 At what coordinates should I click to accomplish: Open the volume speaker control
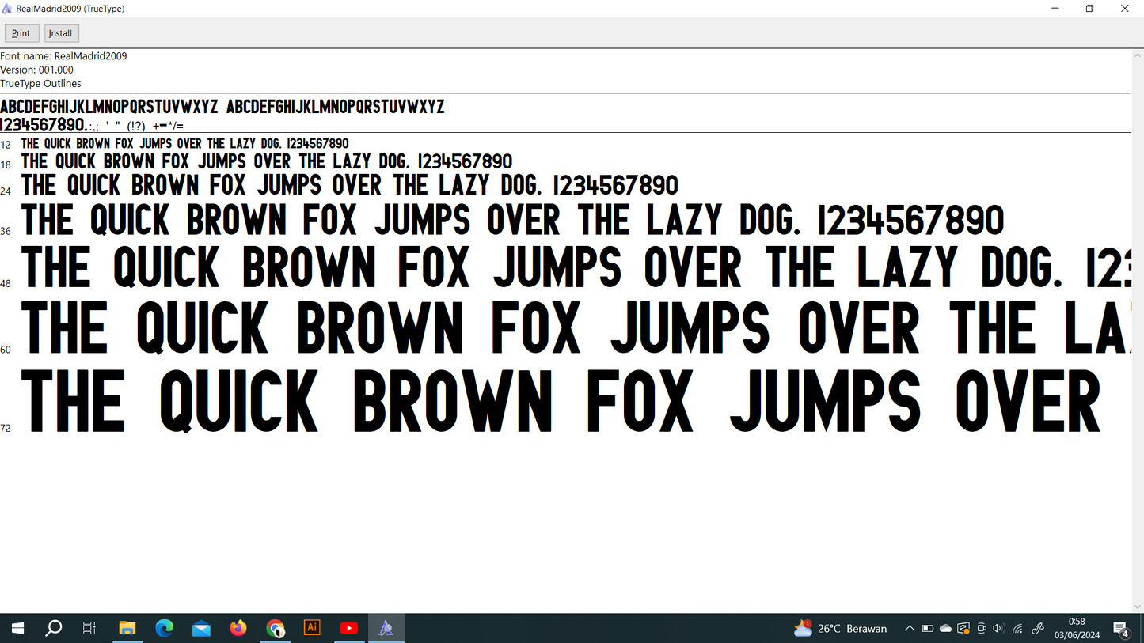pos(998,629)
